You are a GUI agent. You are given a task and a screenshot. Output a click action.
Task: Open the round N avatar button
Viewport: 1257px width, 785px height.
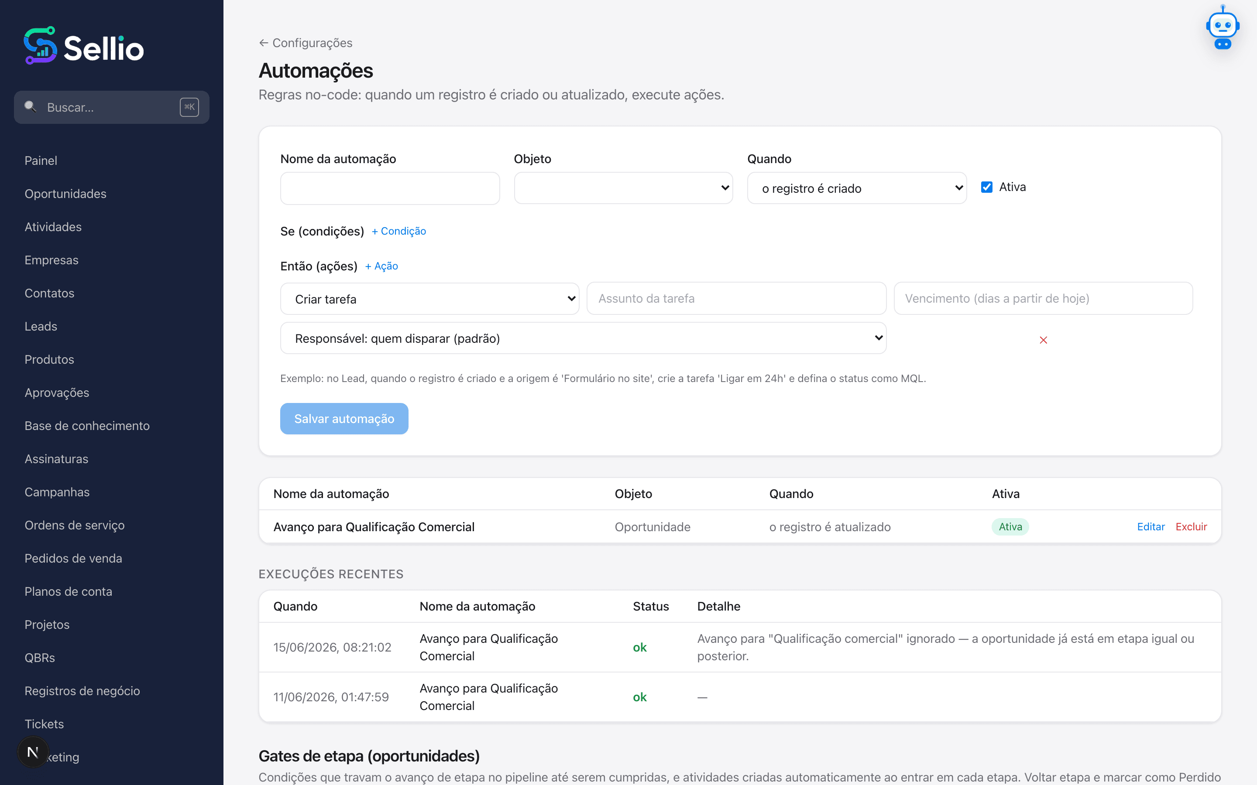[x=33, y=752]
